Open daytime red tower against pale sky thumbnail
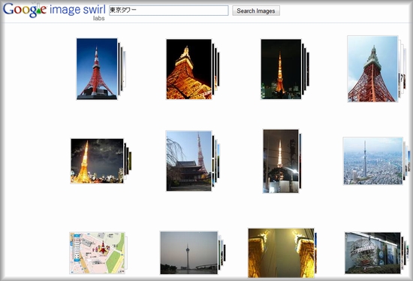The image size is (413, 281). pyautogui.click(x=372, y=69)
